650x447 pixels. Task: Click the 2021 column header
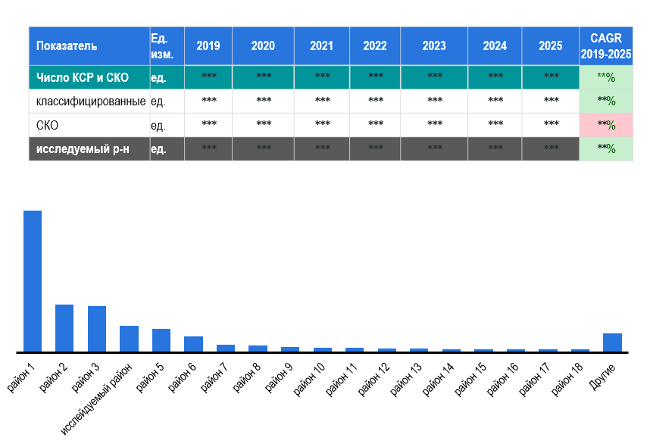click(x=322, y=46)
